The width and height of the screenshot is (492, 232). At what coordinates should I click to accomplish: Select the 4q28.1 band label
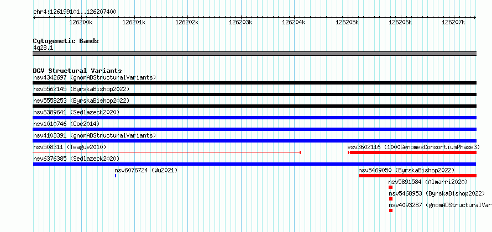(x=43, y=48)
